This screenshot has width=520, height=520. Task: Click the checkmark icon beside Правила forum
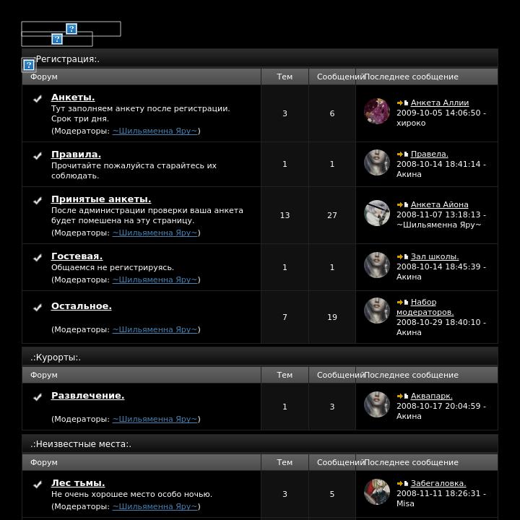coord(38,156)
